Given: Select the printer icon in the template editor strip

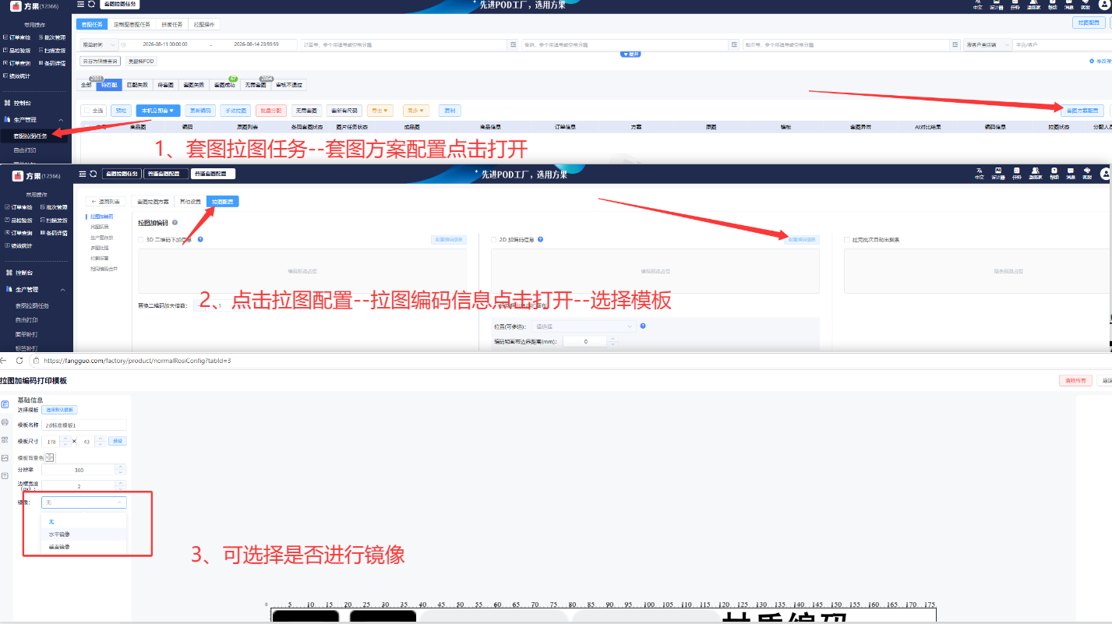Looking at the screenshot, I should [5, 421].
